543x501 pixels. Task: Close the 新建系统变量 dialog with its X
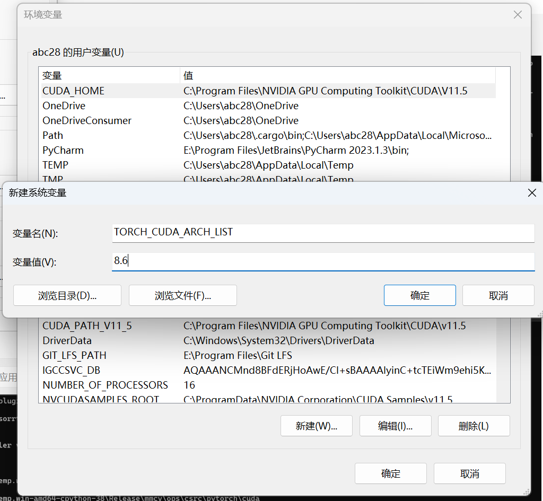click(532, 193)
